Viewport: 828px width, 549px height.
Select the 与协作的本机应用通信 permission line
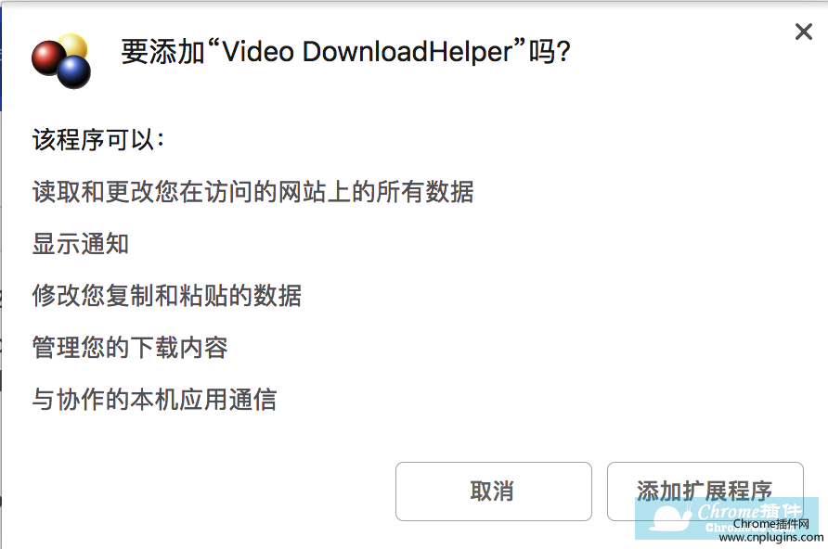coord(154,399)
